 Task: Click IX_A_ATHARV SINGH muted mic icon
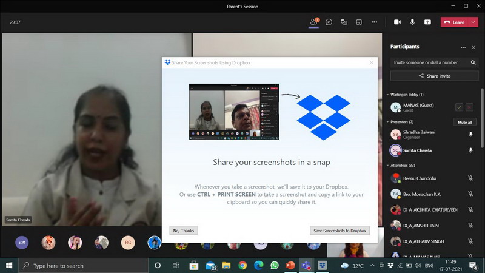click(470, 241)
